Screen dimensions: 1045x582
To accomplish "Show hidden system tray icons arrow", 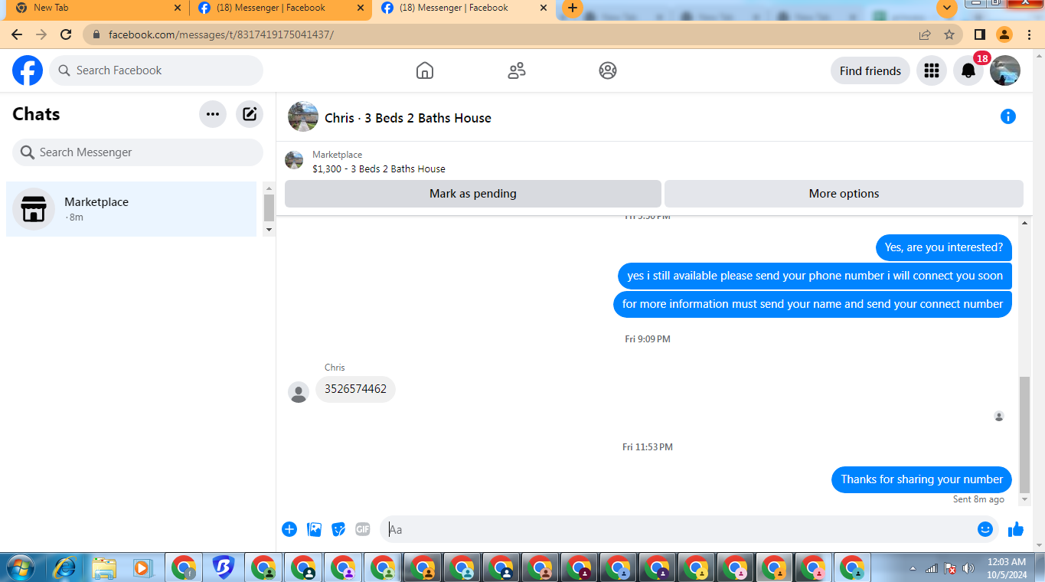I will tap(913, 568).
